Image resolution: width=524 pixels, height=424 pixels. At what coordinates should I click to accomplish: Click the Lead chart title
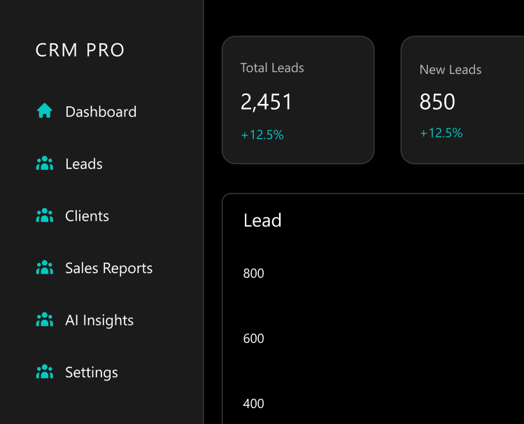coord(262,221)
